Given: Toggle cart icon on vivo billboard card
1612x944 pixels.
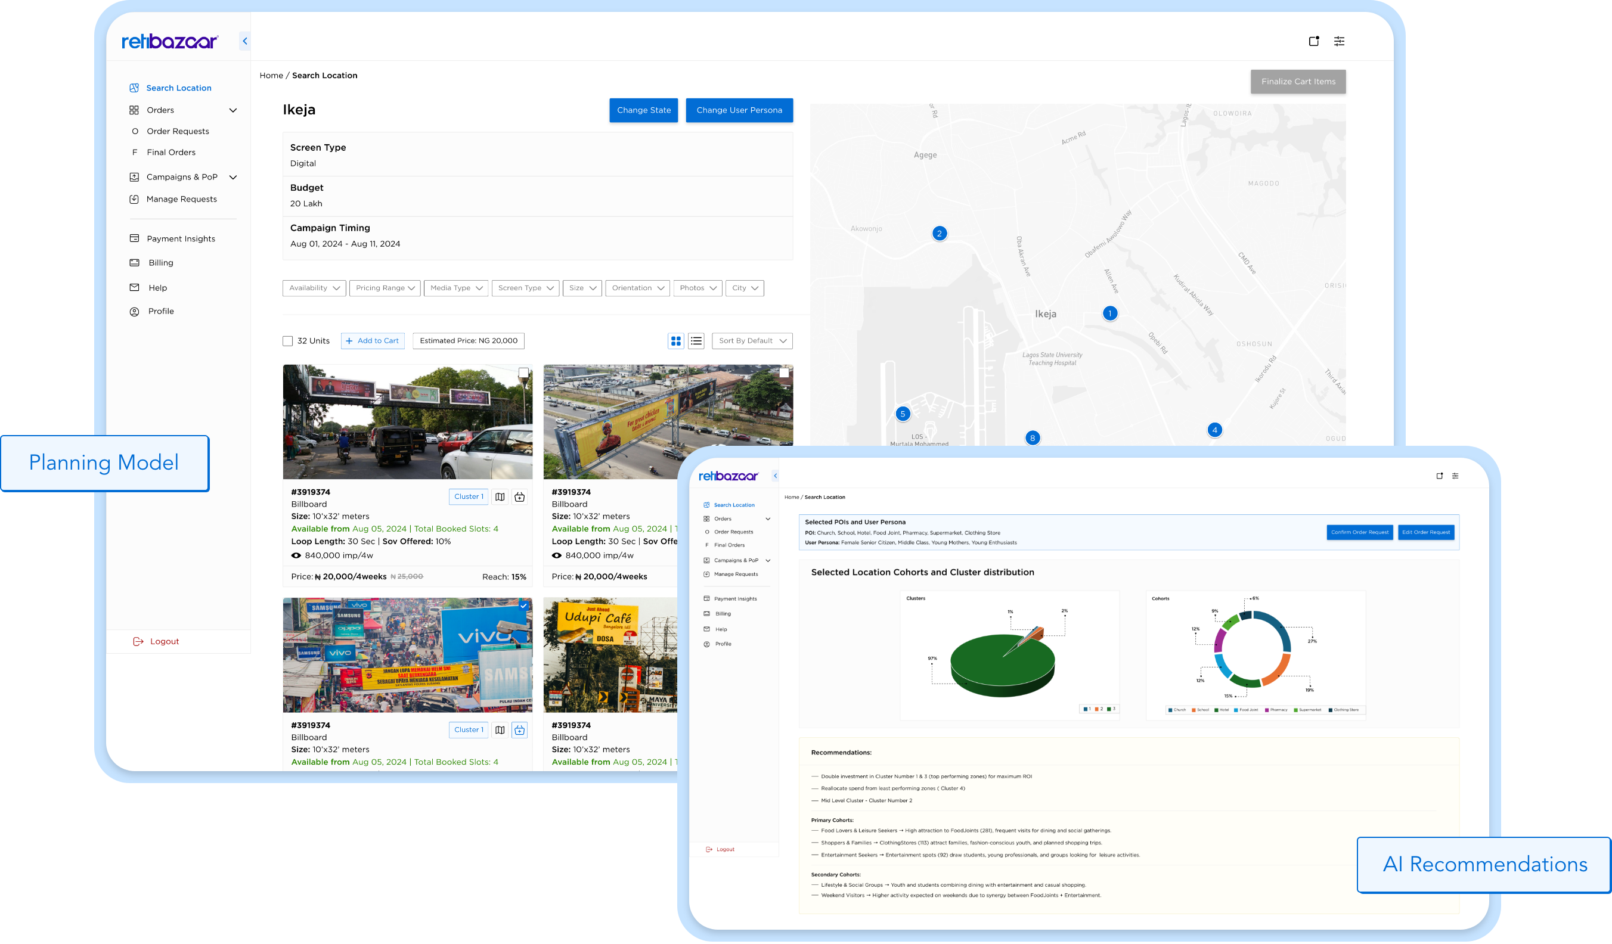Looking at the screenshot, I should 519,729.
